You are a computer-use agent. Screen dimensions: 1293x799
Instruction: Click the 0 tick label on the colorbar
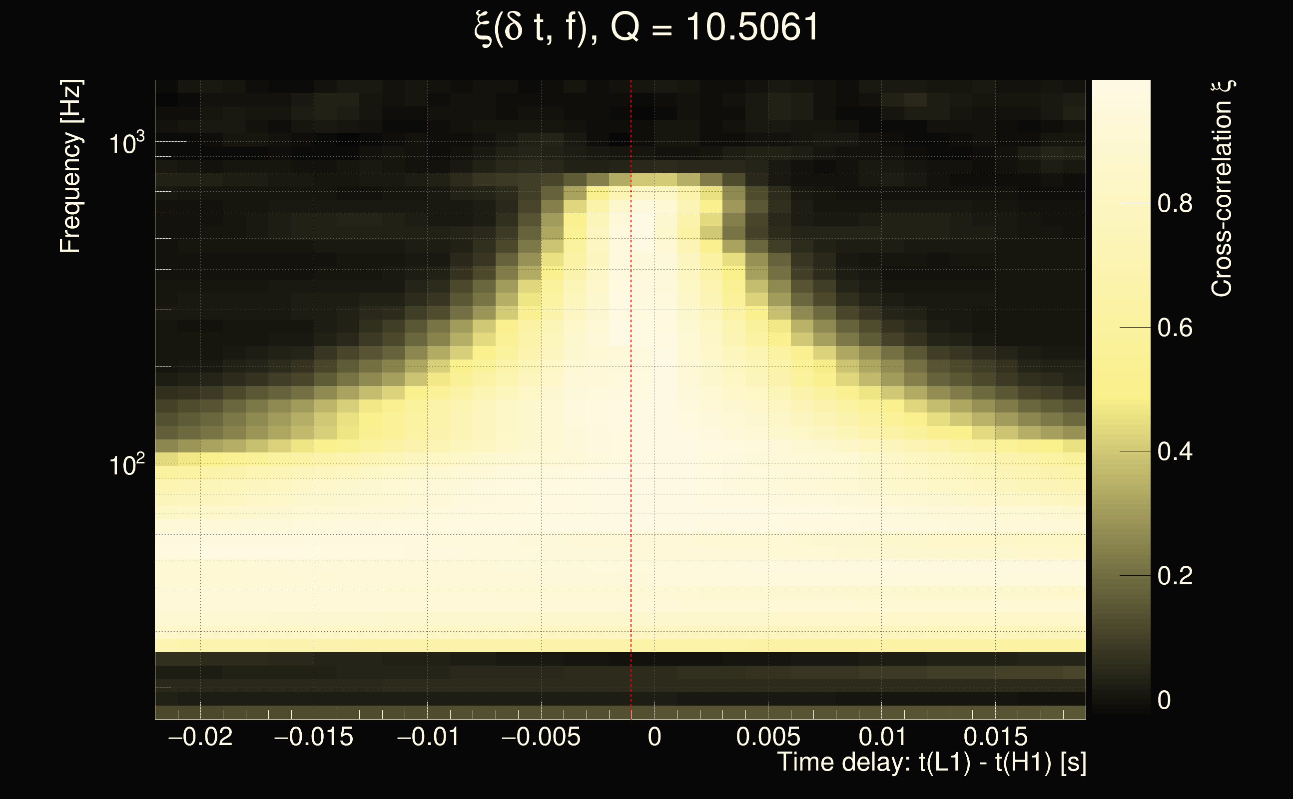coord(1164,700)
